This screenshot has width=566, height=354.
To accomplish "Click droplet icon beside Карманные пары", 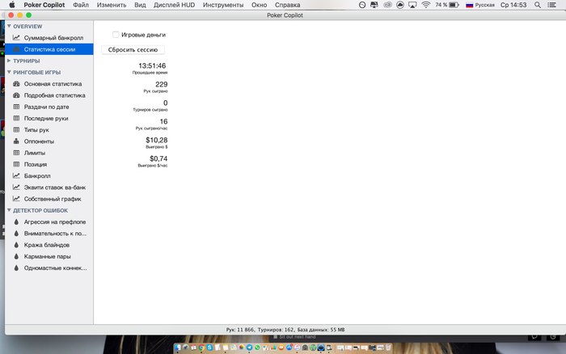I will 16,256.
